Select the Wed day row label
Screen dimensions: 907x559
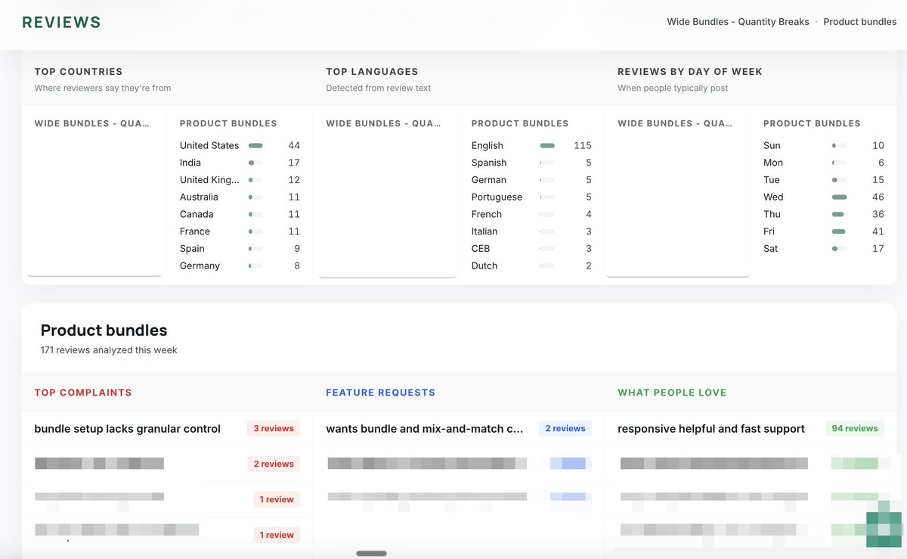click(x=773, y=197)
